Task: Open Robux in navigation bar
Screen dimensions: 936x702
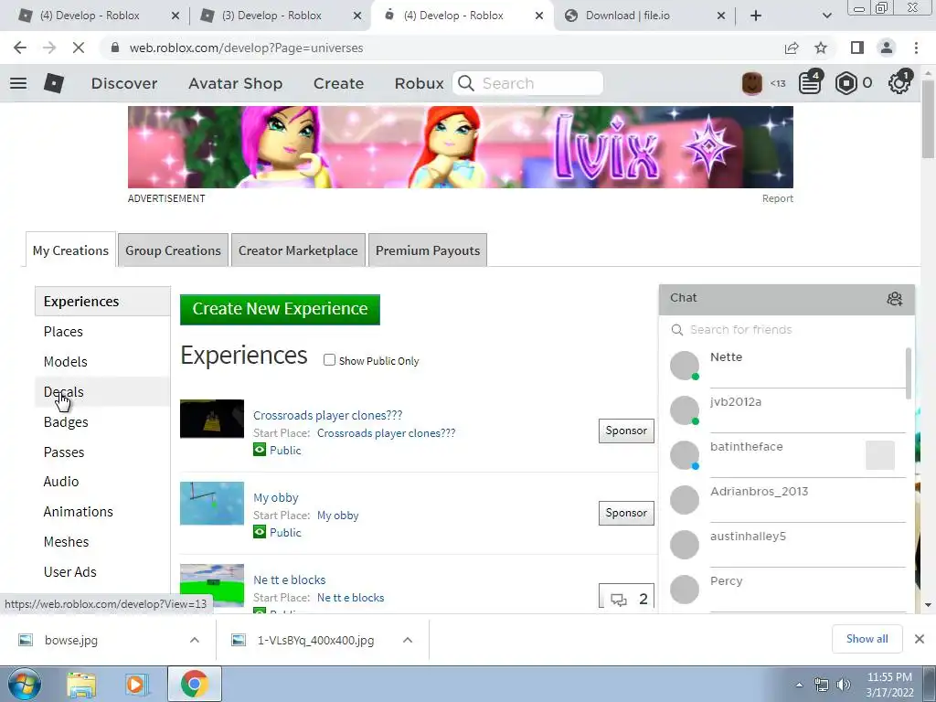Action: [419, 83]
